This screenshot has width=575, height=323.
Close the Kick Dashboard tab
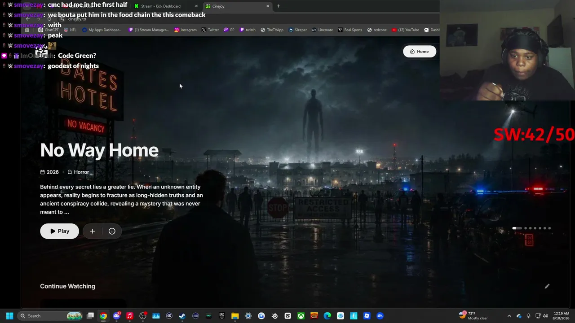(196, 6)
